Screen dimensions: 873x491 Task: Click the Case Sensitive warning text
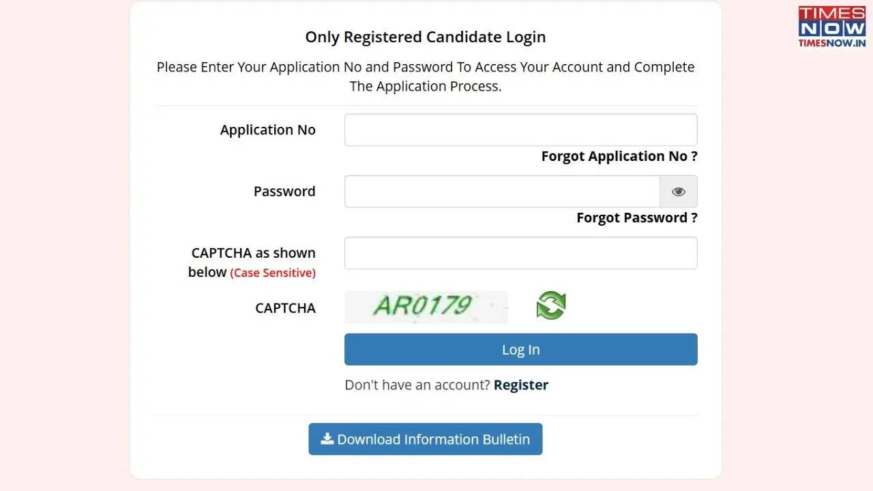tap(273, 272)
